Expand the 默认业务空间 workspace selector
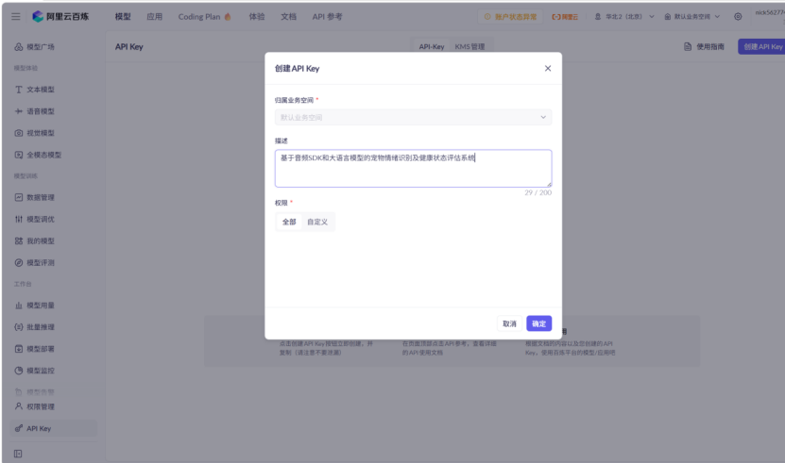 pyautogui.click(x=691, y=16)
